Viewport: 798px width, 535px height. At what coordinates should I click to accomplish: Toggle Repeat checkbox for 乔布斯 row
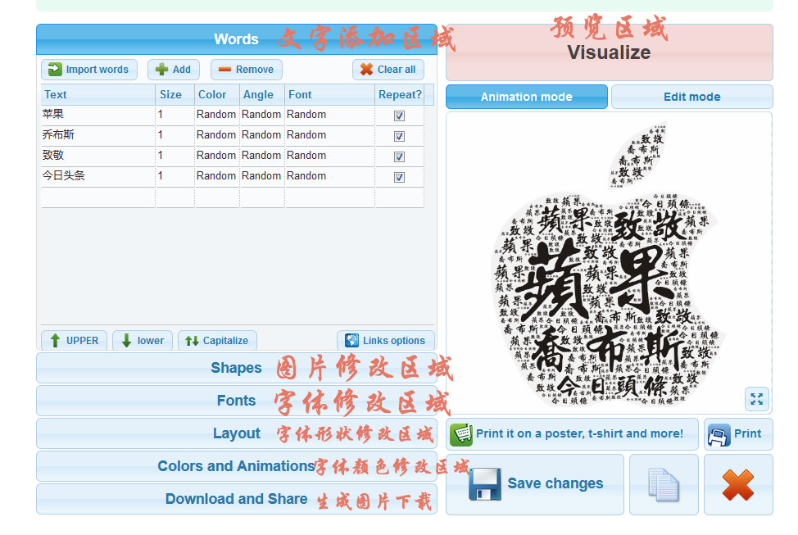point(400,137)
